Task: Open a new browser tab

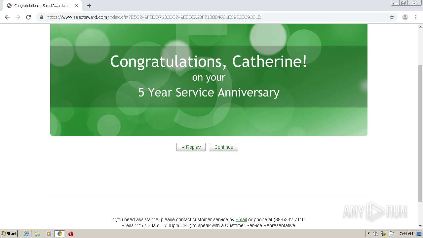Action: click(x=89, y=6)
